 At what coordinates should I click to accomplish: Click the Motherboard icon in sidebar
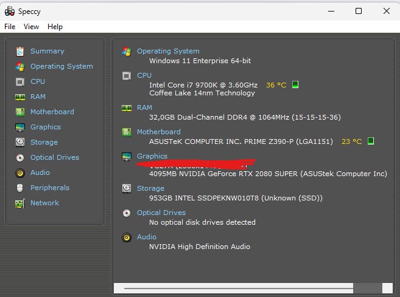point(20,112)
